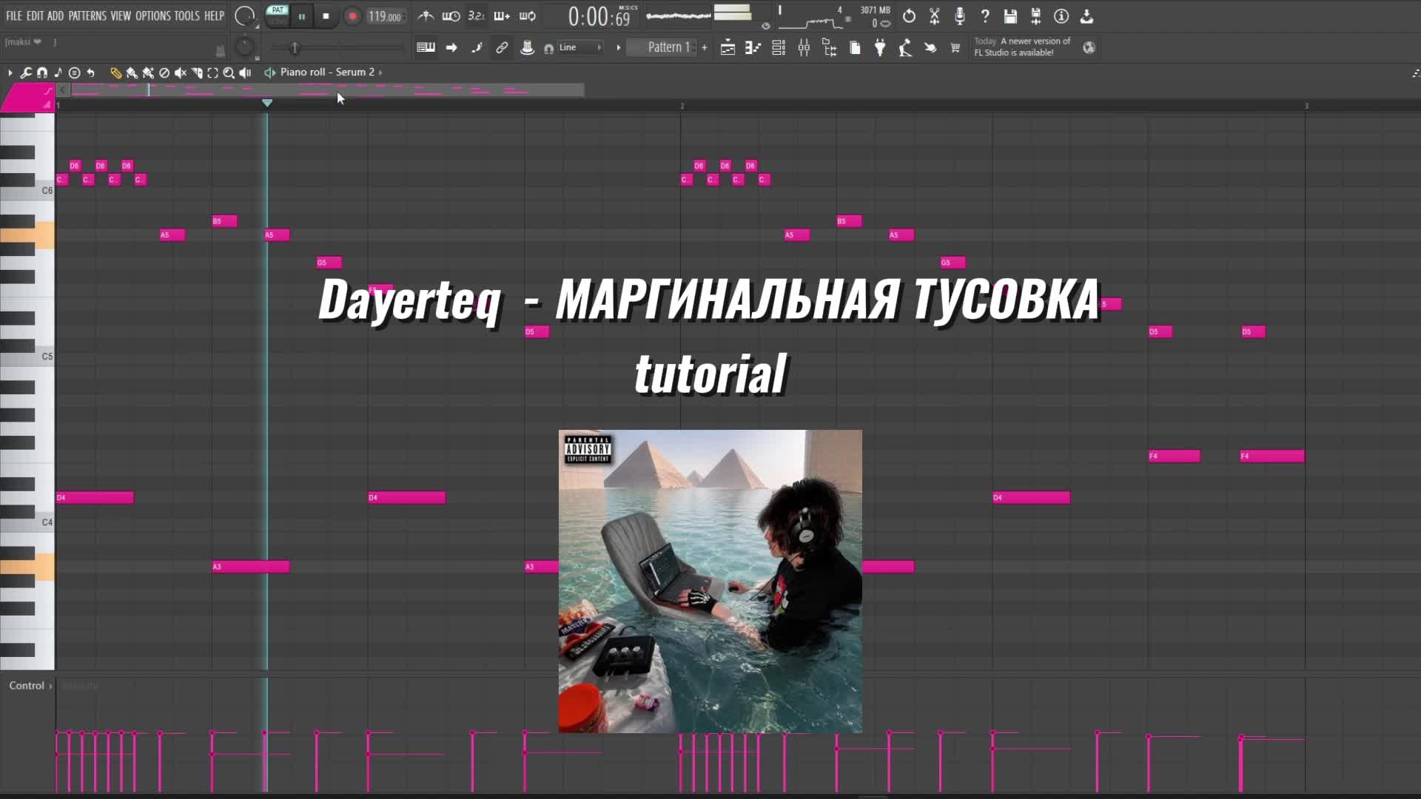
Task: Open the note grouping circle menu
Action: 74,73
